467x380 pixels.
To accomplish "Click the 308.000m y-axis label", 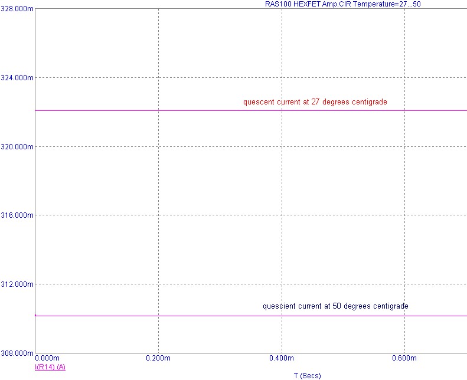I will point(17,353).
